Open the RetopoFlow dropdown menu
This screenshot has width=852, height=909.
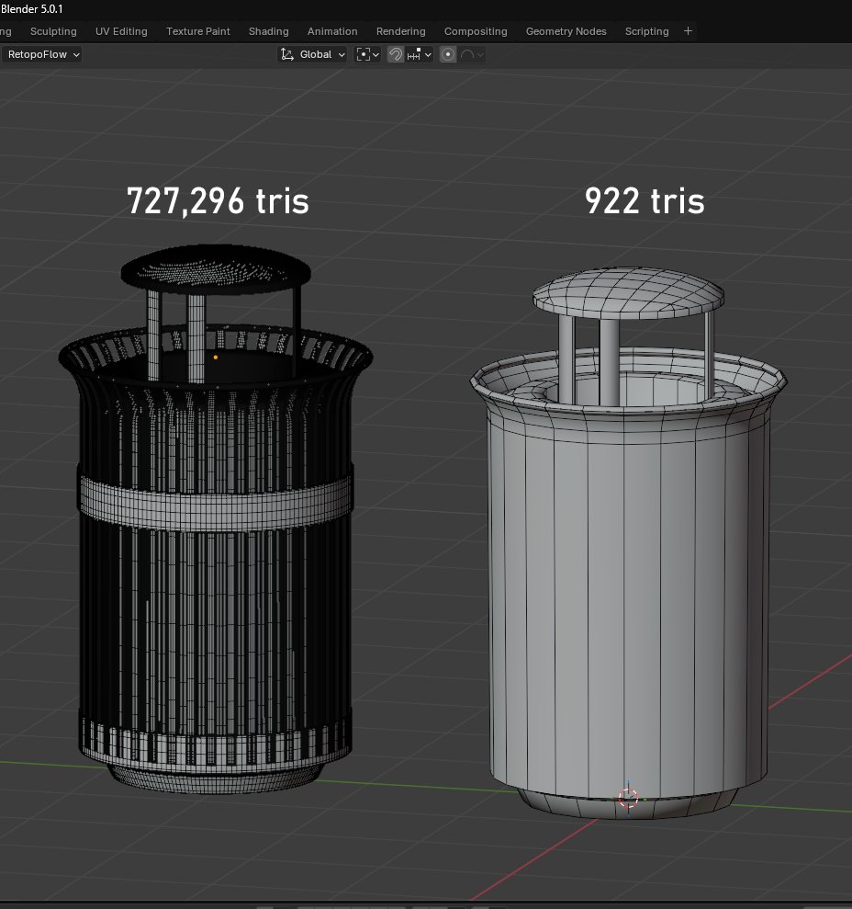point(41,54)
